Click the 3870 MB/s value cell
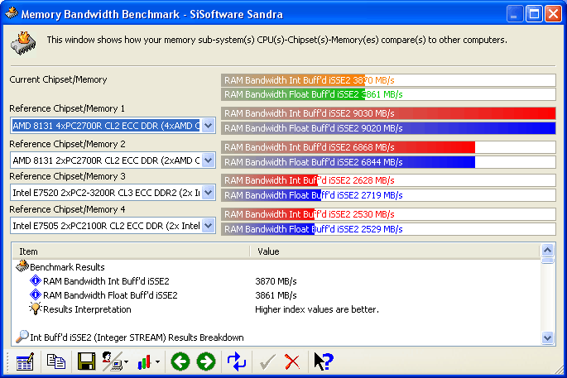 tap(276, 280)
